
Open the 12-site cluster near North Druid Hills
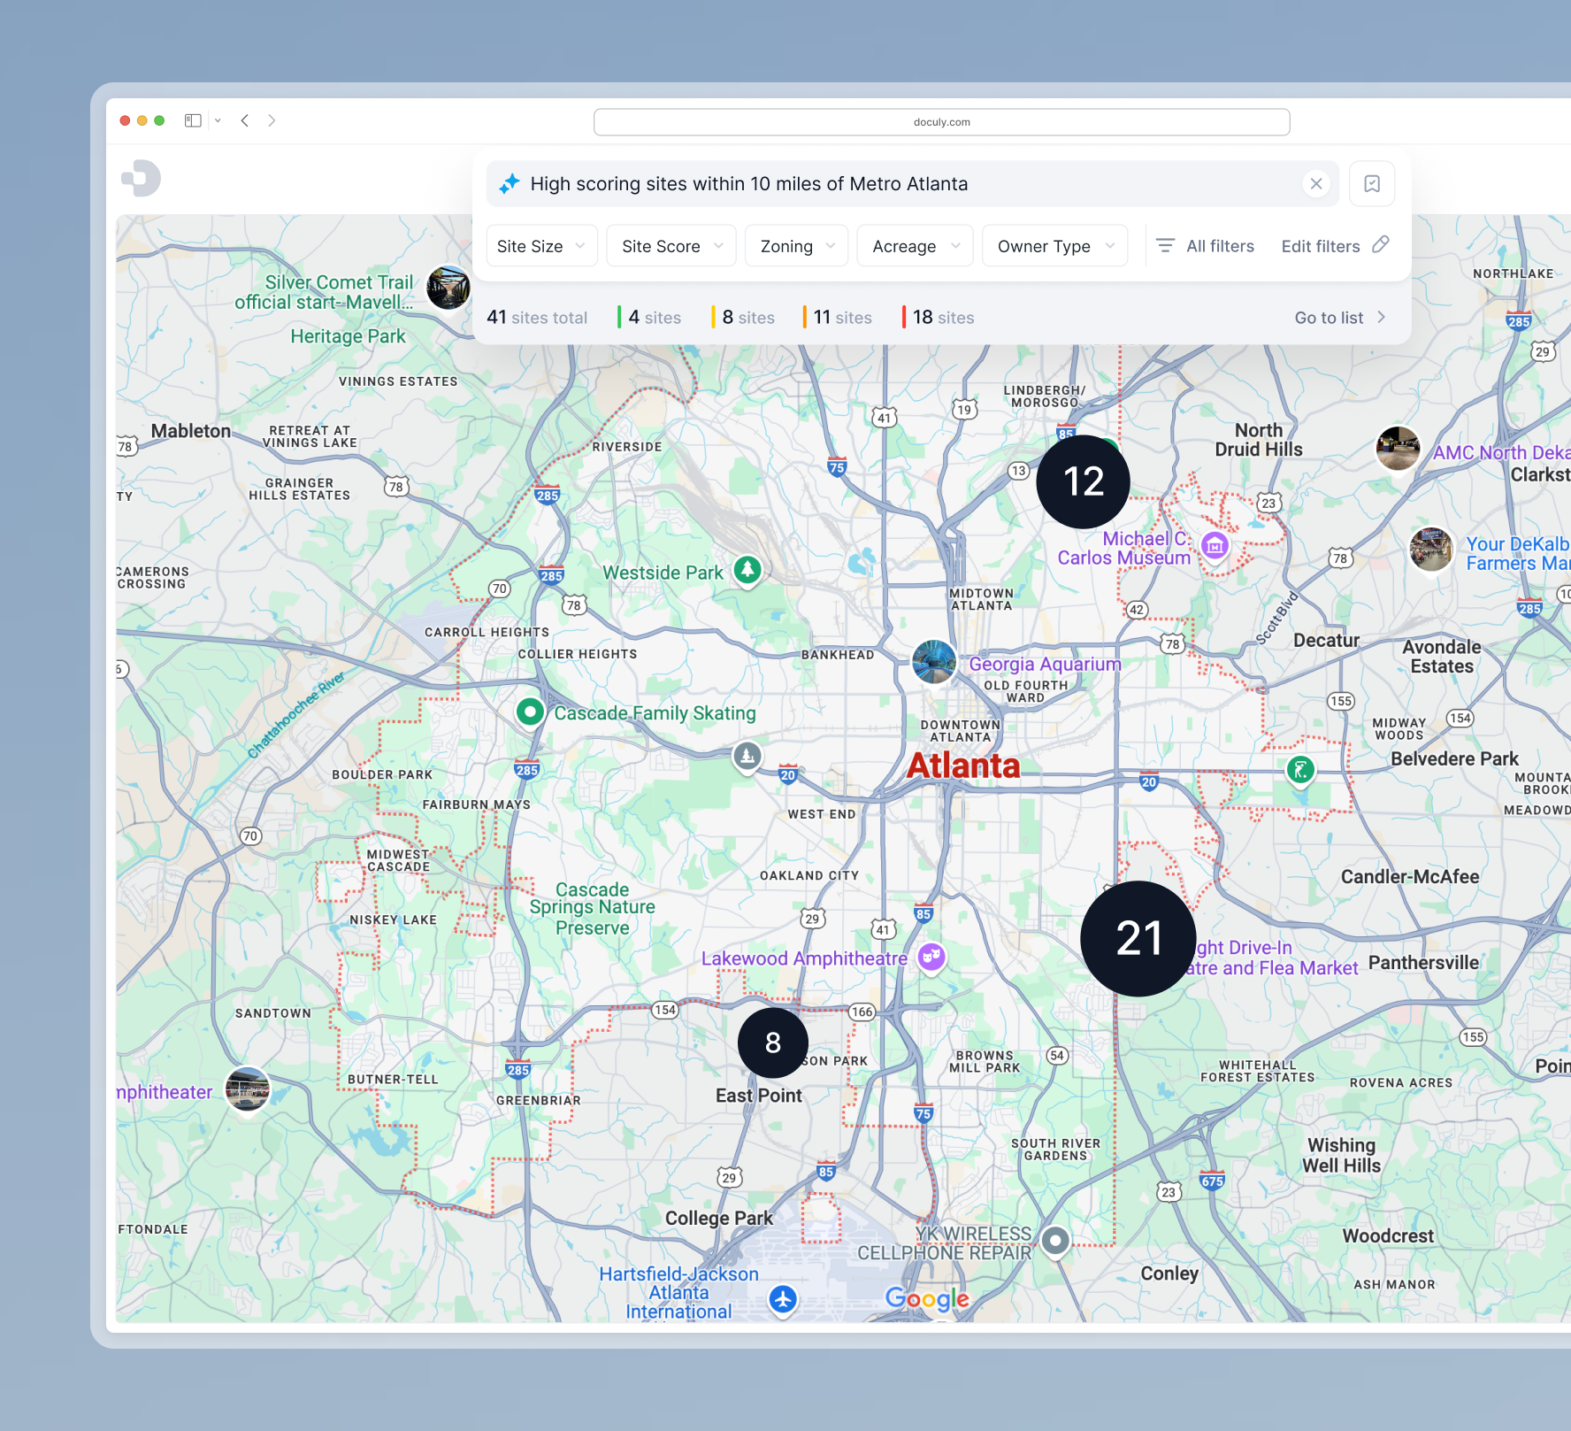click(x=1082, y=481)
